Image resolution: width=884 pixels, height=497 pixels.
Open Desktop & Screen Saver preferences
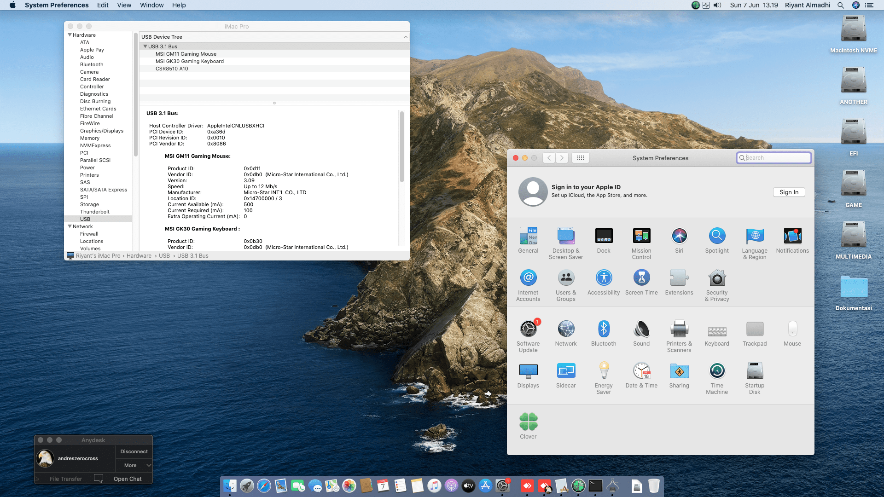point(566,243)
